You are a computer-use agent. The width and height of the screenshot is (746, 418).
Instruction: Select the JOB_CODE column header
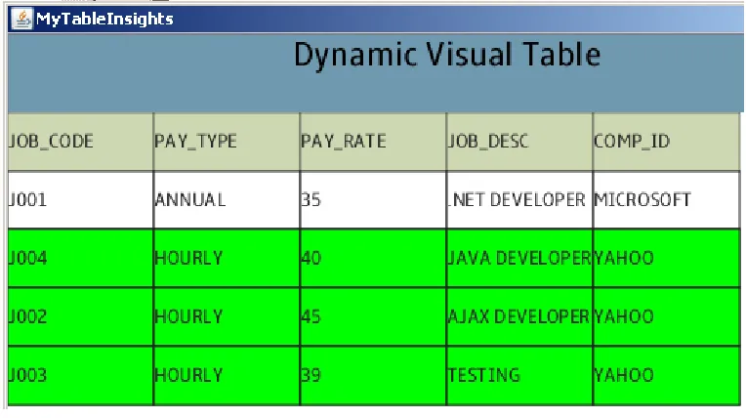[x=80, y=142]
